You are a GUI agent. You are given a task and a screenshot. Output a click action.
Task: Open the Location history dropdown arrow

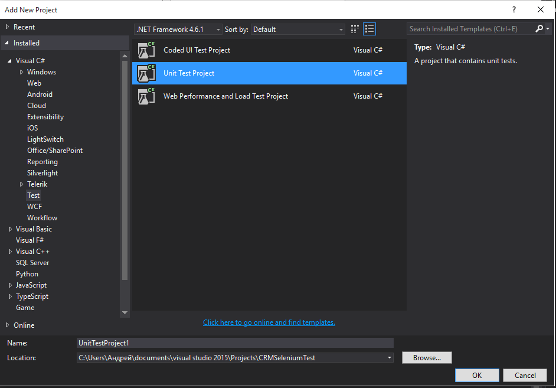[x=389, y=357]
